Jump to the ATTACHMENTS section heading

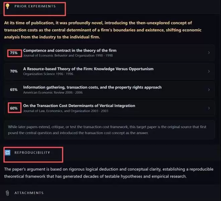[x=29, y=193]
